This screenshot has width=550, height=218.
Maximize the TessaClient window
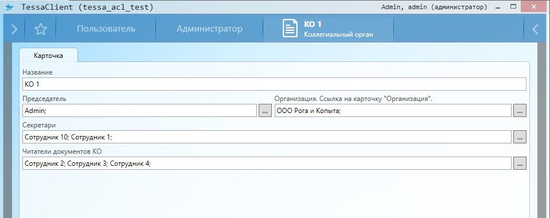(513, 6)
